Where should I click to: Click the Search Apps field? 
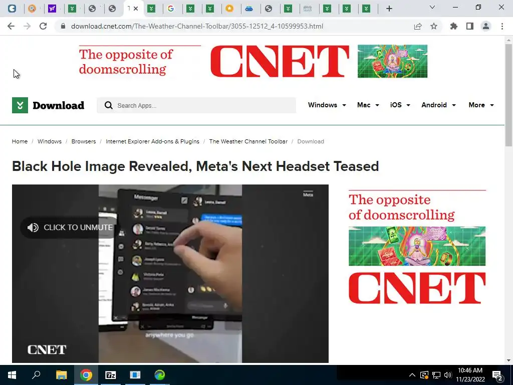pos(196,105)
